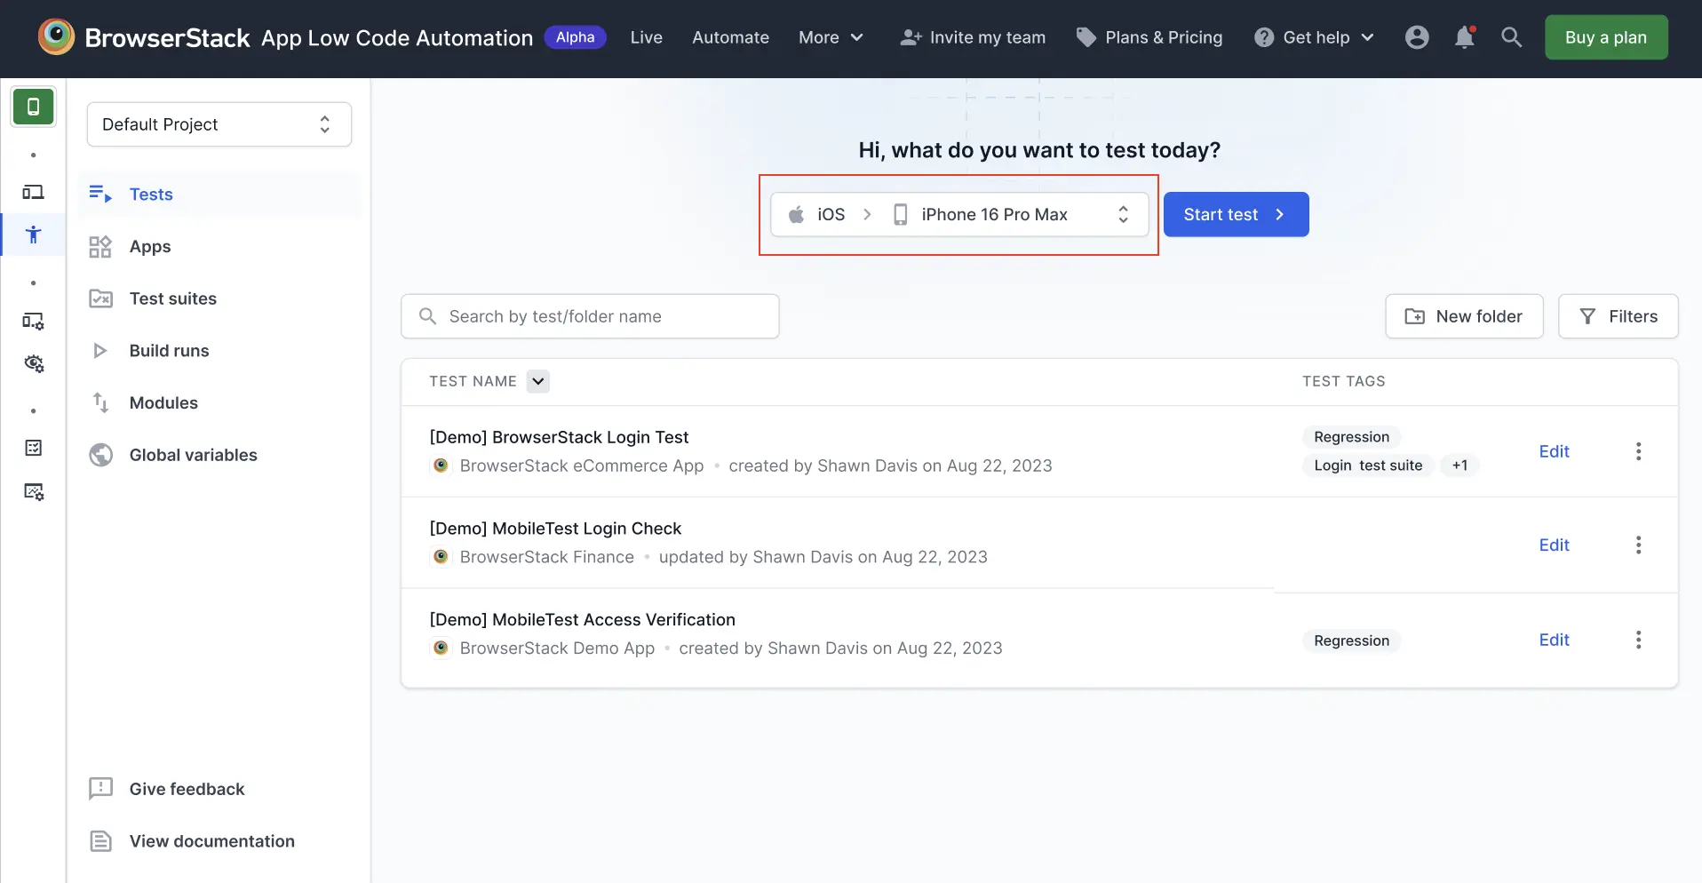The height and width of the screenshot is (883, 1702).
Task: Click the user profile avatar icon
Action: pos(1417,37)
